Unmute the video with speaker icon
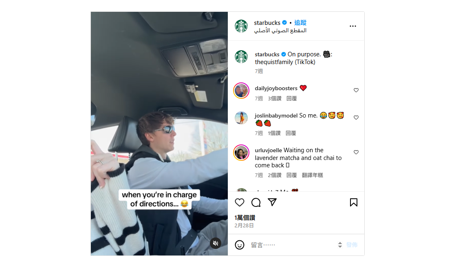The width and height of the screenshot is (456, 273). [x=216, y=243]
